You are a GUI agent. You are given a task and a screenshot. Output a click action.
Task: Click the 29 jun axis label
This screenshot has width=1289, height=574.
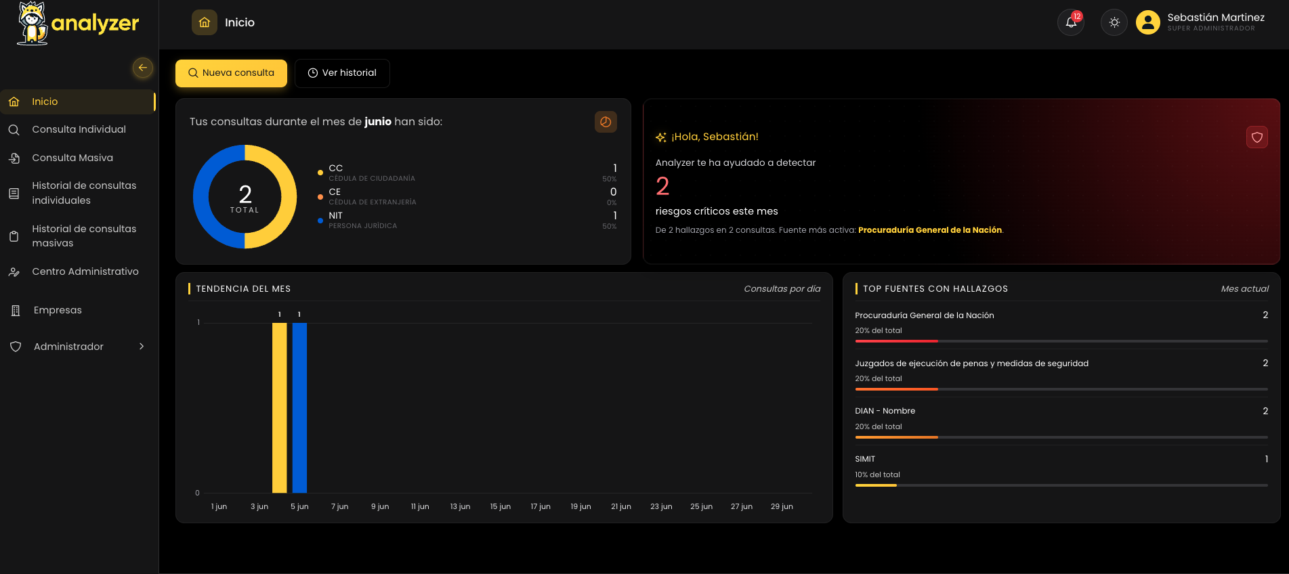click(782, 506)
